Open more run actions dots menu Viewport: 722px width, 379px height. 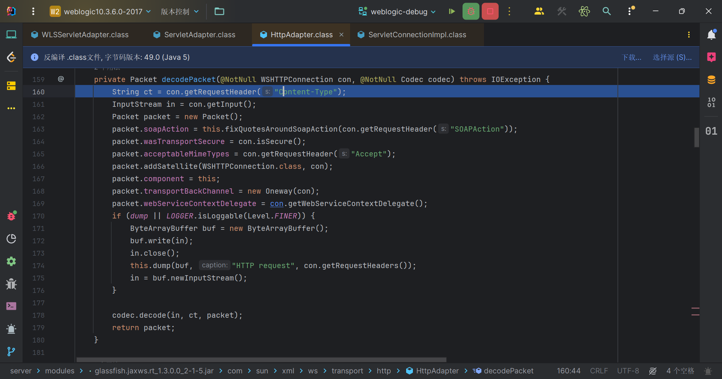(510, 11)
